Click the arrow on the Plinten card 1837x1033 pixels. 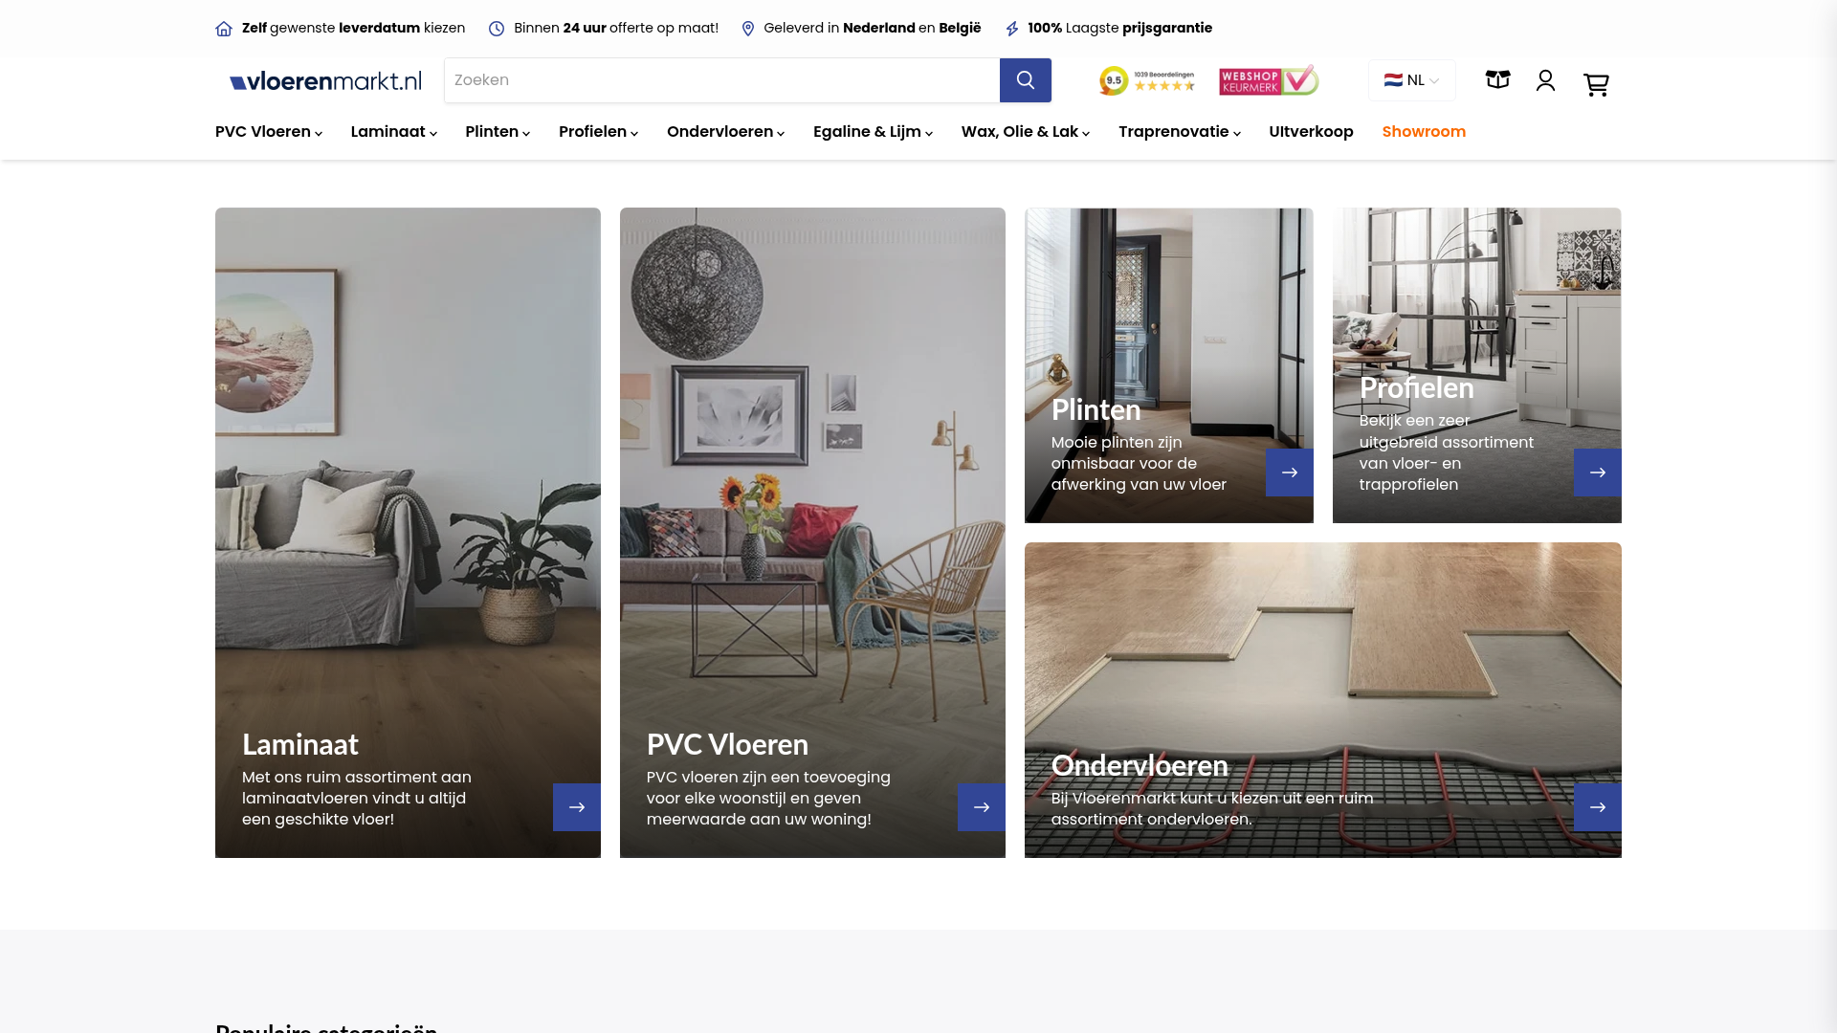click(1290, 473)
